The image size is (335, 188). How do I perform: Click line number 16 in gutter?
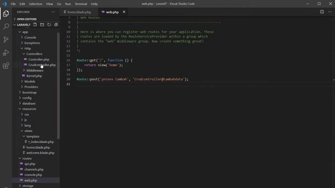[68, 61]
